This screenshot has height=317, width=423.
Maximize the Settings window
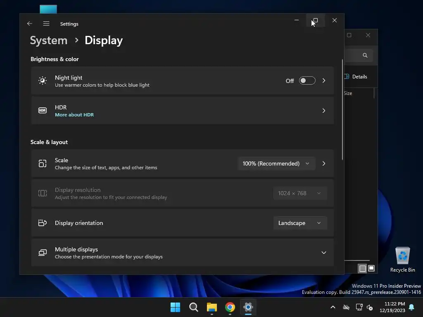pyautogui.click(x=315, y=21)
